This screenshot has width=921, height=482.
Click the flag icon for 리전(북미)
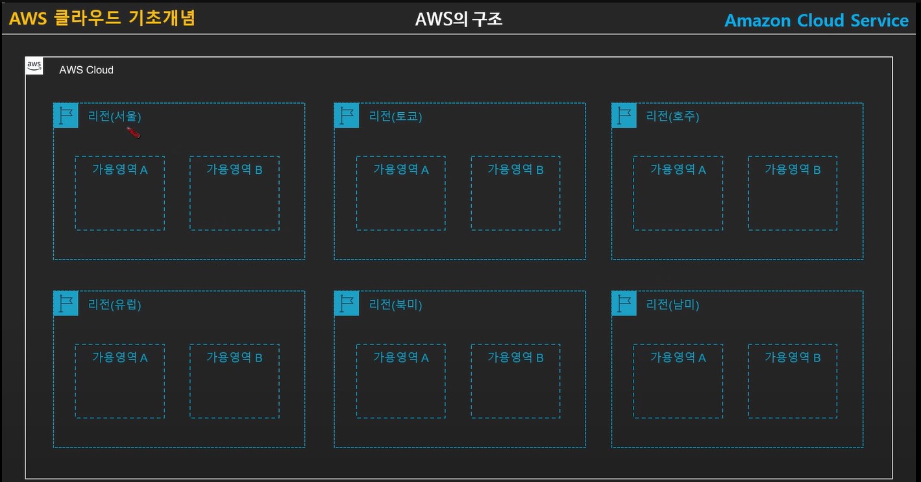pyautogui.click(x=347, y=303)
